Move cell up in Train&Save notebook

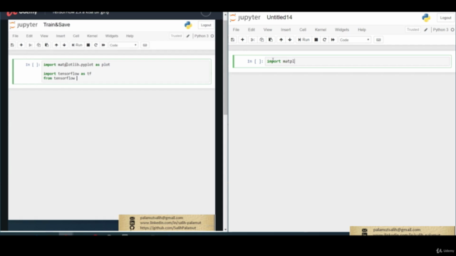click(56, 45)
